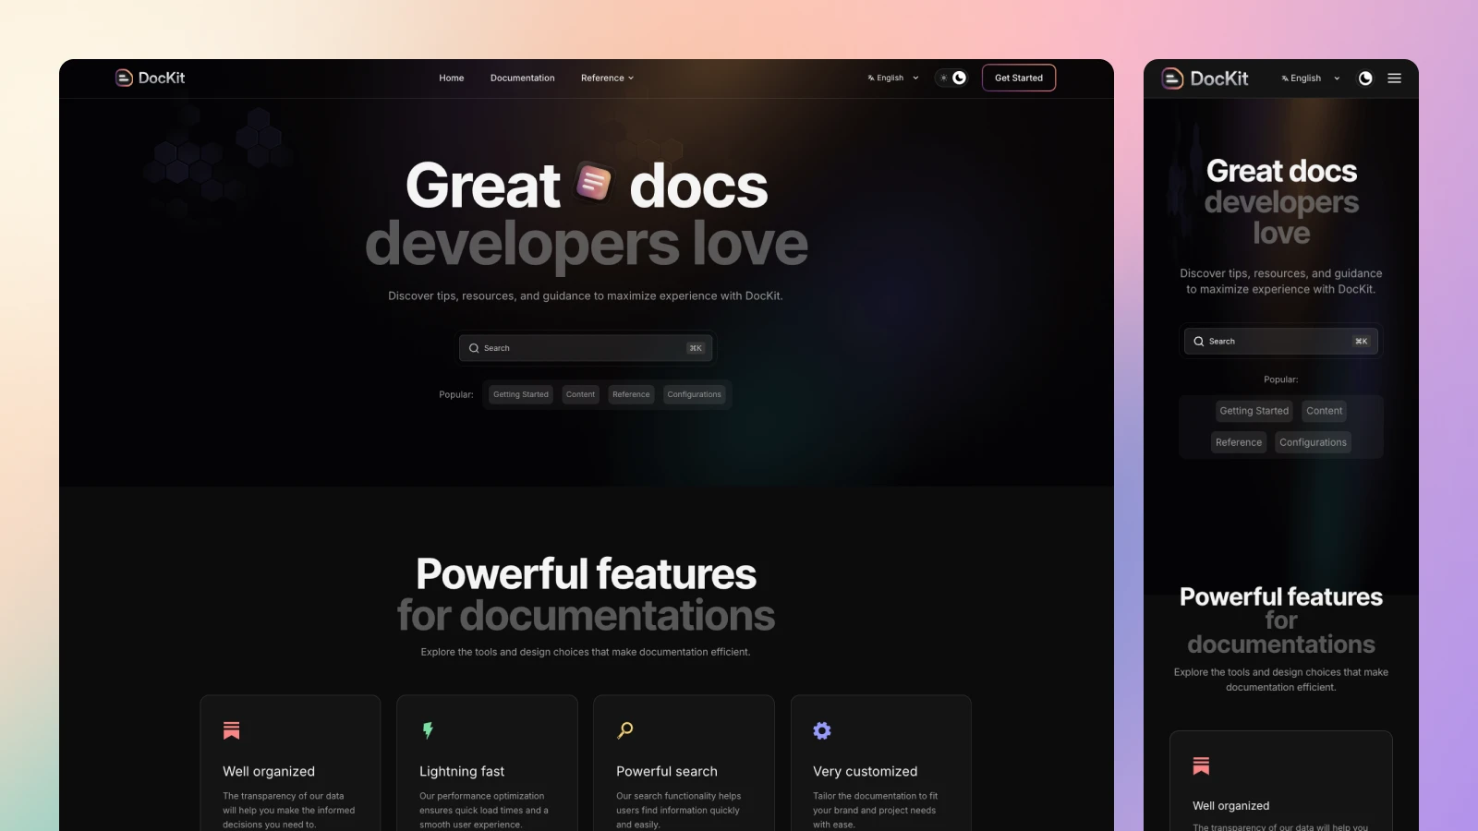Click the desktop hero Search field
Image resolution: width=1478 pixels, height=831 pixels.
point(585,348)
